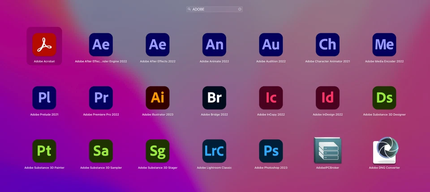
Task: Open the Adobe InDesign 2022 icon
Action: point(328,98)
